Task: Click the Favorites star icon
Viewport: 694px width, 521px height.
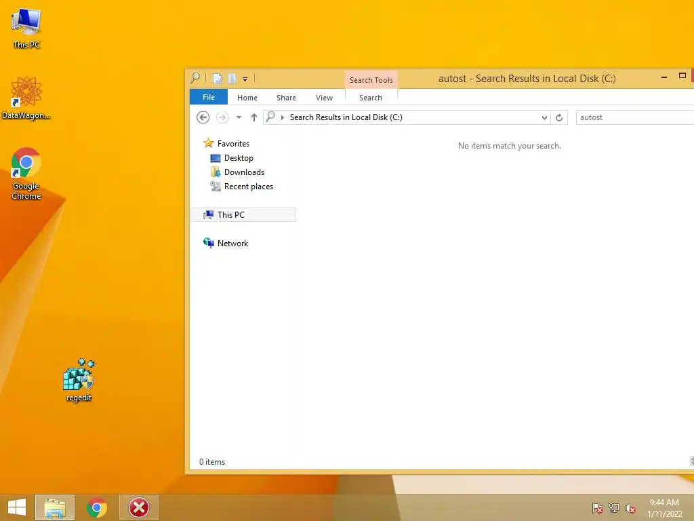Action: [x=209, y=143]
